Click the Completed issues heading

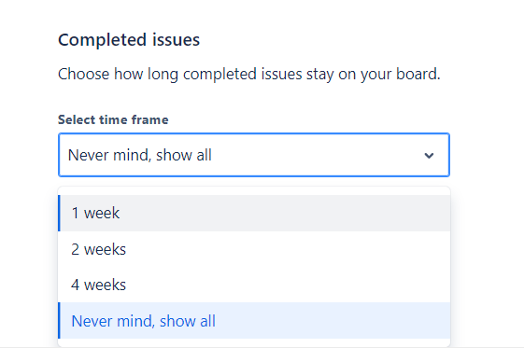[129, 40]
